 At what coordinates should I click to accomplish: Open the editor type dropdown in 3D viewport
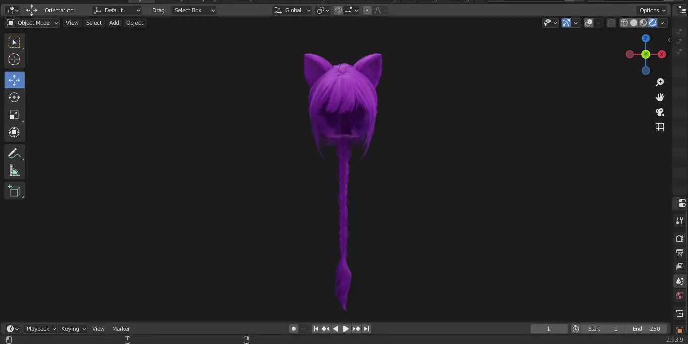[x=12, y=10]
